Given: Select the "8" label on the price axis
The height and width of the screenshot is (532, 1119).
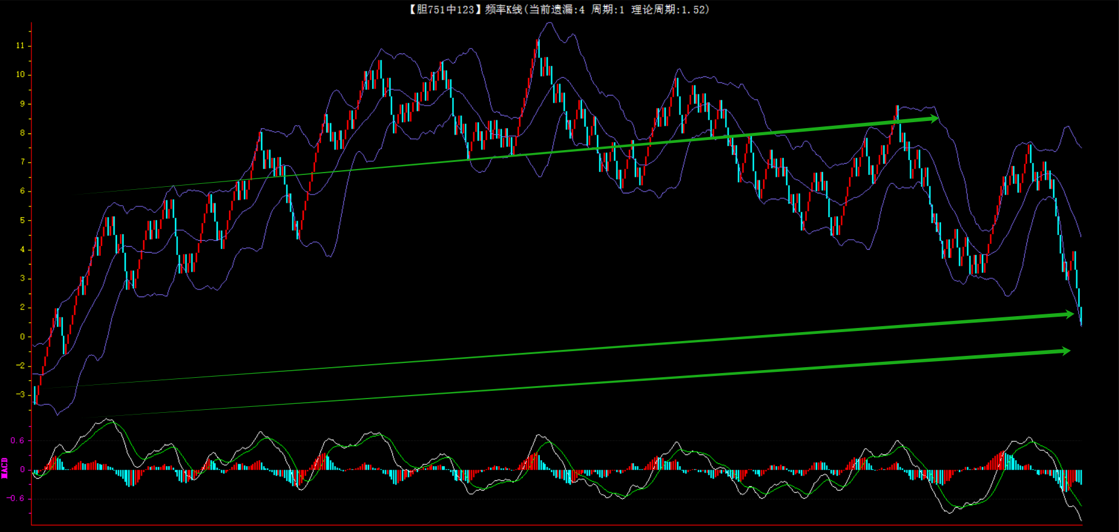Looking at the screenshot, I should (x=23, y=133).
